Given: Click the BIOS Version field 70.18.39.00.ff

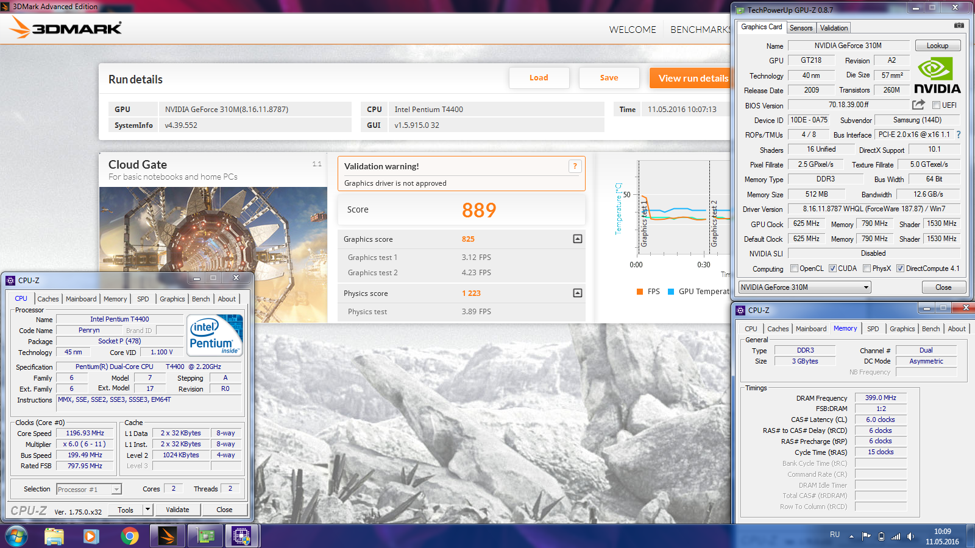Looking at the screenshot, I should (x=849, y=105).
